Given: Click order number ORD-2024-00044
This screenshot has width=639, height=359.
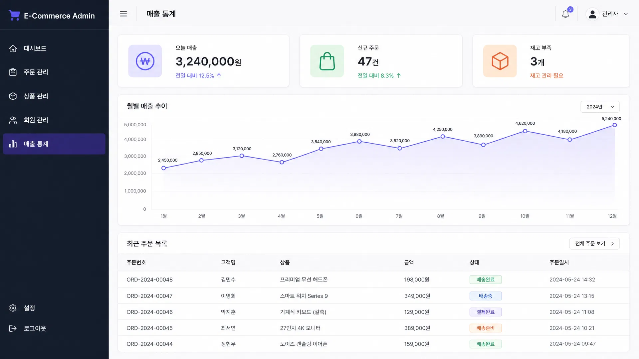Looking at the screenshot, I should click(x=149, y=344).
